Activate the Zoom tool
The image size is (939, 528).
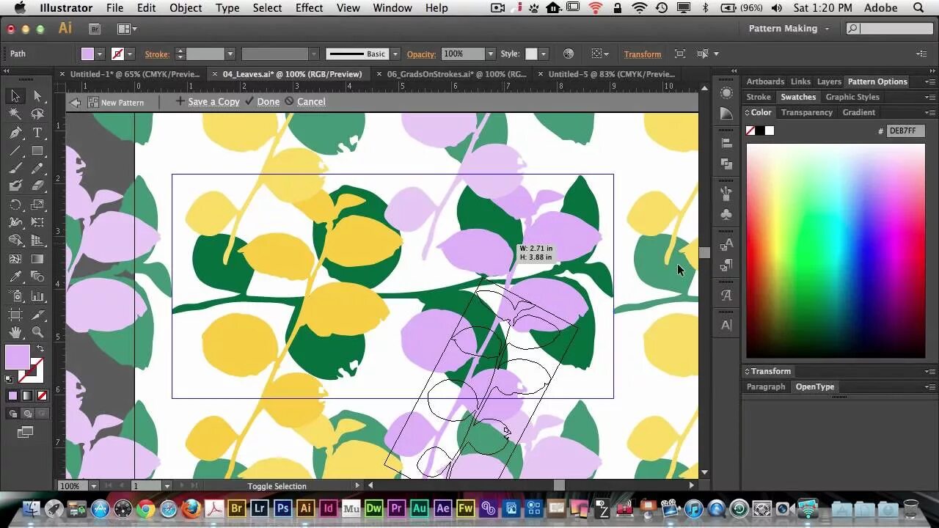tap(37, 332)
